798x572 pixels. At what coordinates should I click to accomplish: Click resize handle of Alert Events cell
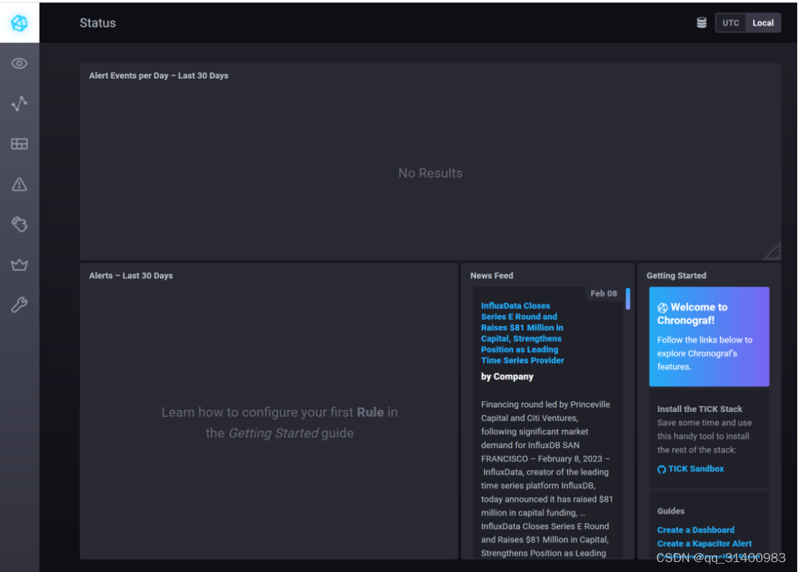pyautogui.click(x=774, y=252)
